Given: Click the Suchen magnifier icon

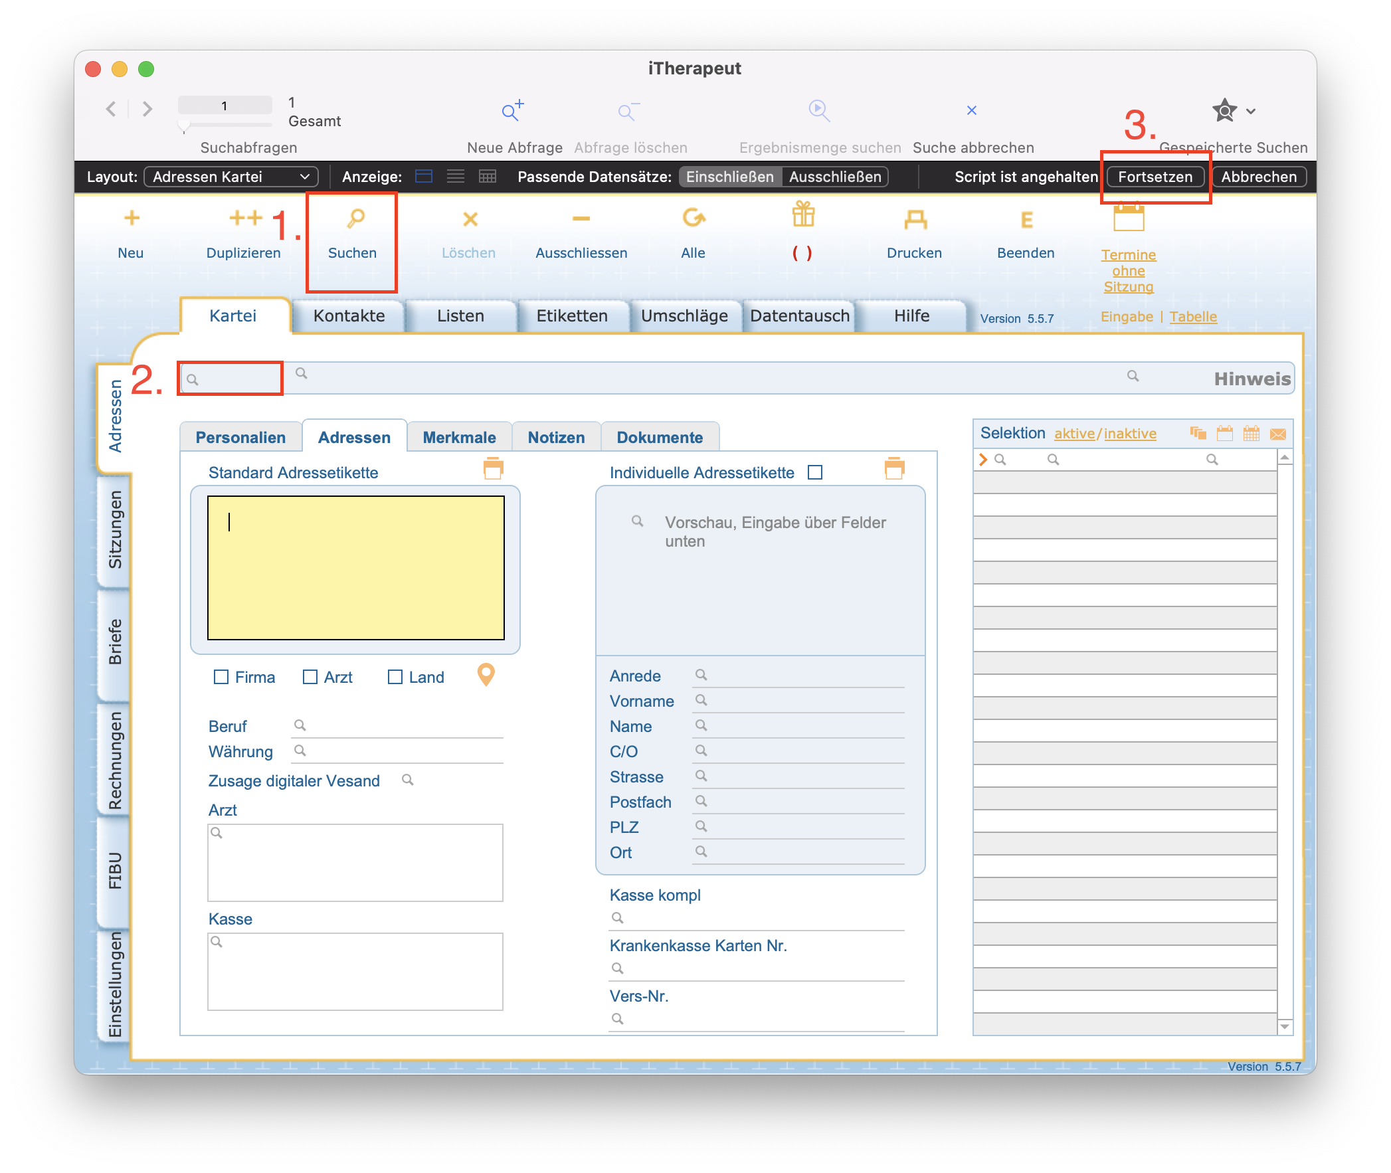Looking at the screenshot, I should [356, 218].
